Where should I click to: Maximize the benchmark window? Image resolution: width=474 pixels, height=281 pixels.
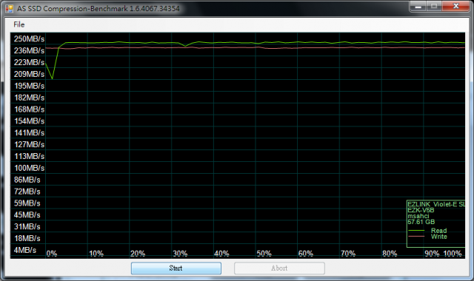coord(434,7)
